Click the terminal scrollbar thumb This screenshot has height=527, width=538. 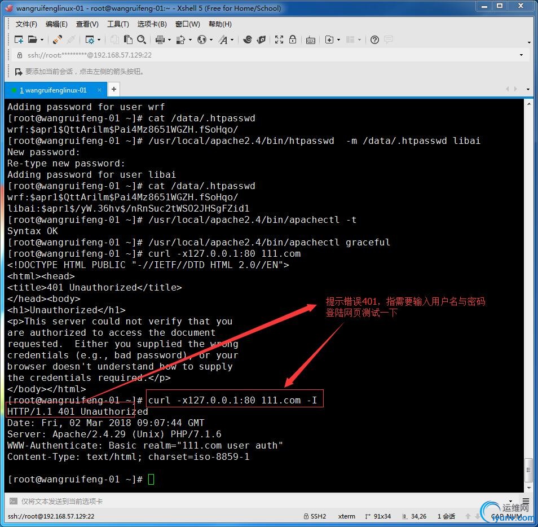coord(529,470)
